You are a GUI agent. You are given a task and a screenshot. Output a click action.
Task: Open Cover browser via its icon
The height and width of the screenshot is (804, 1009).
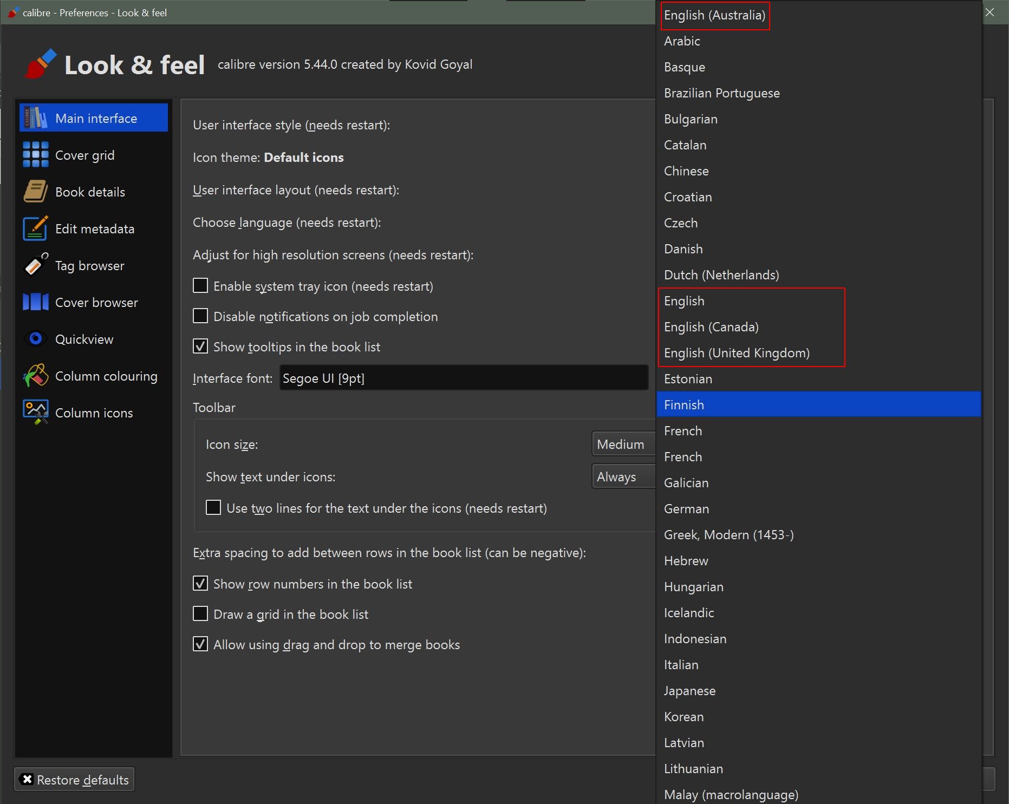pyautogui.click(x=36, y=302)
